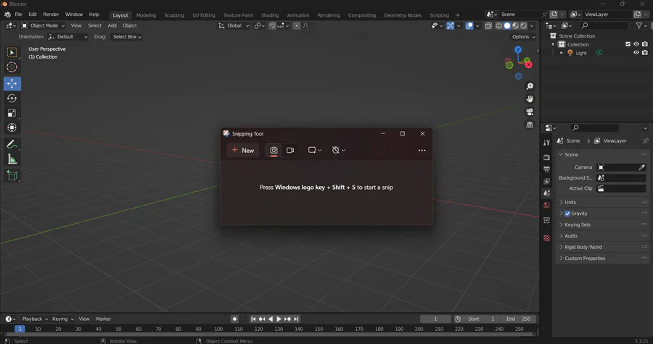Select the Select Box tool in the Blender toolbar
Image resolution: width=653 pixels, height=344 pixels.
click(12, 52)
